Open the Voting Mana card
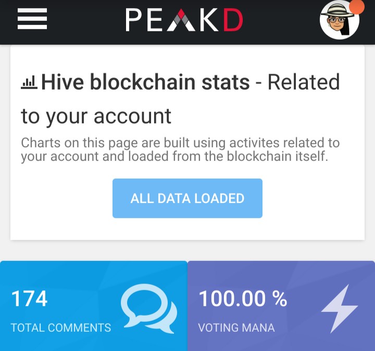 click(x=281, y=306)
